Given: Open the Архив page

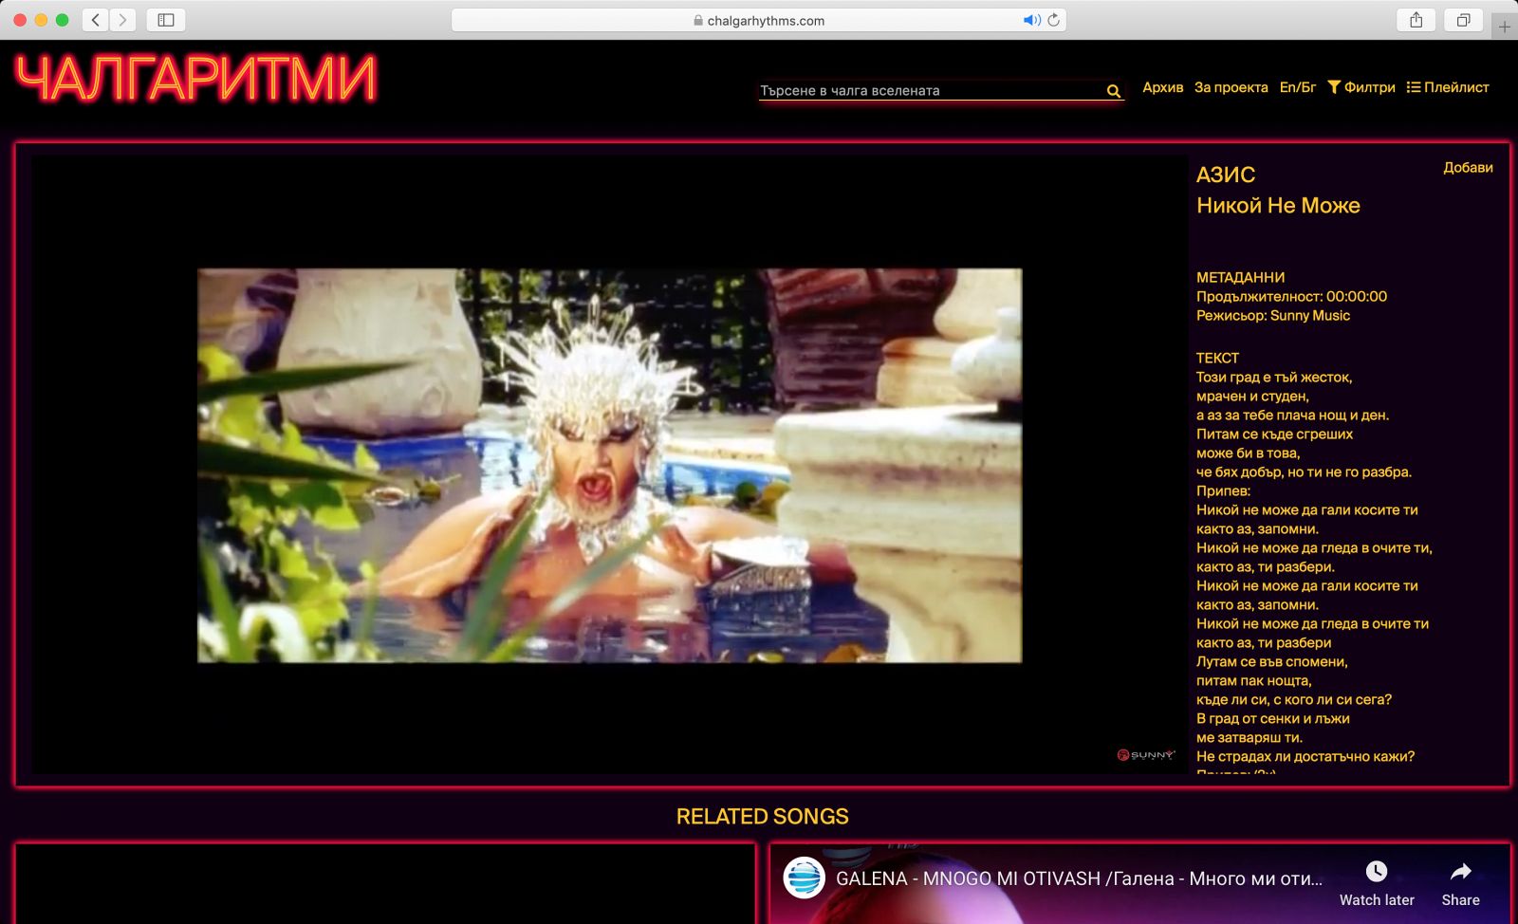Looking at the screenshot, I should (1162, 87).
